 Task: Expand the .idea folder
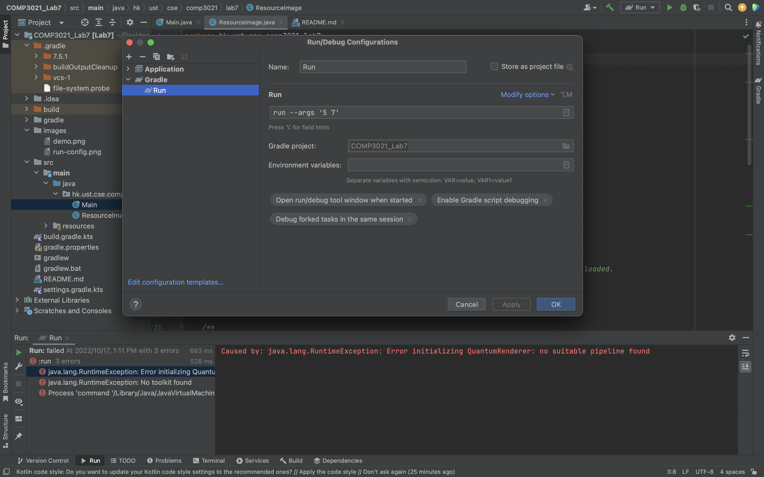tap(27, 99)
